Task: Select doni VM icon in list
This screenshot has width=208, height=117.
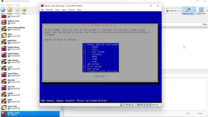Action: (x=4, y=35)
